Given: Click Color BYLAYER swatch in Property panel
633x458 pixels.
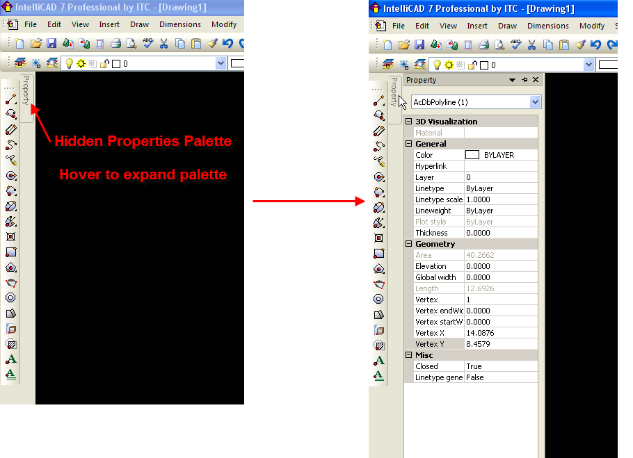Looking at the screenshot, I should pos(472,155).
